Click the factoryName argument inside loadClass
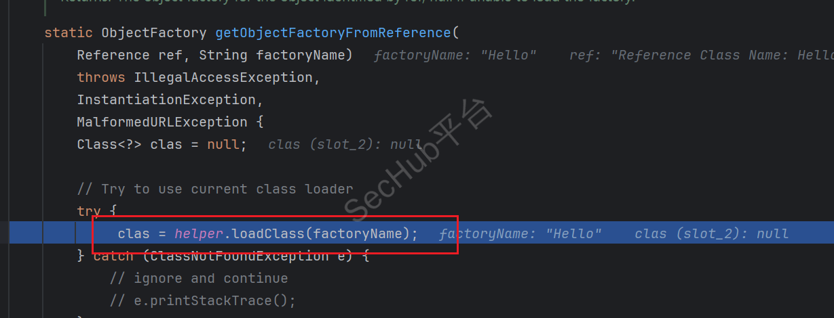Viewport: 834px width, 318px height. 358,233
